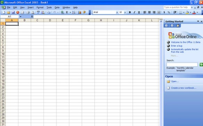
Task: Apply Underline formatting
Action: point(139,12)
